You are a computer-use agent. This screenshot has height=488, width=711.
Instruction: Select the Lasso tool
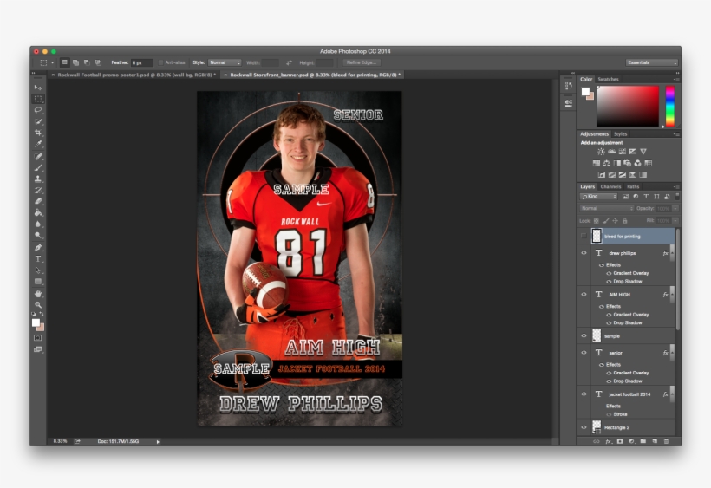[38, 110]
